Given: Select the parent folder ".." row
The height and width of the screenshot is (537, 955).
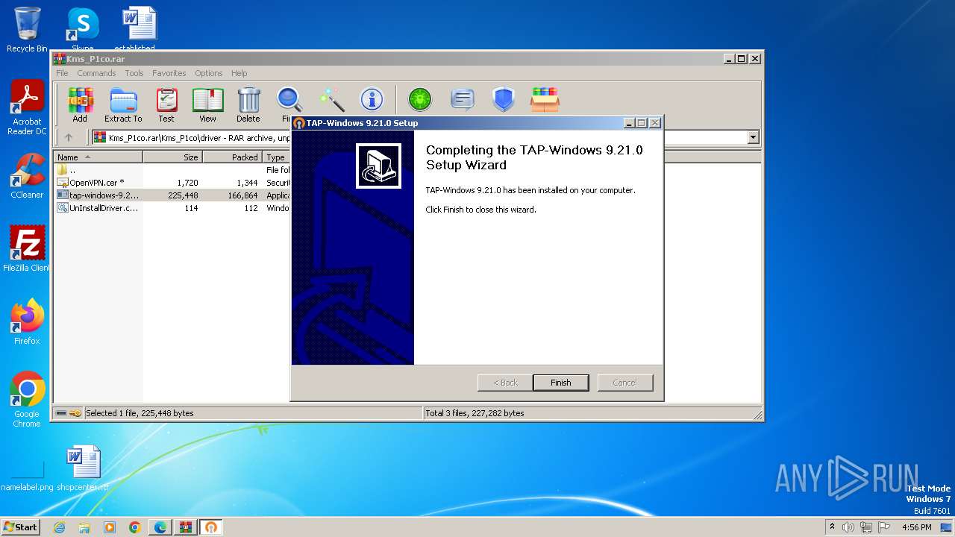Looking at the screenshot, I should point(172,170).
